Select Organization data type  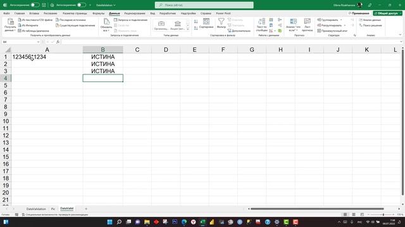pyautogui.click(x=161, y=25)
